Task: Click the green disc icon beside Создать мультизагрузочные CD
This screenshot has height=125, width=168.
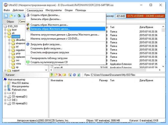Action: pos(28,62)
